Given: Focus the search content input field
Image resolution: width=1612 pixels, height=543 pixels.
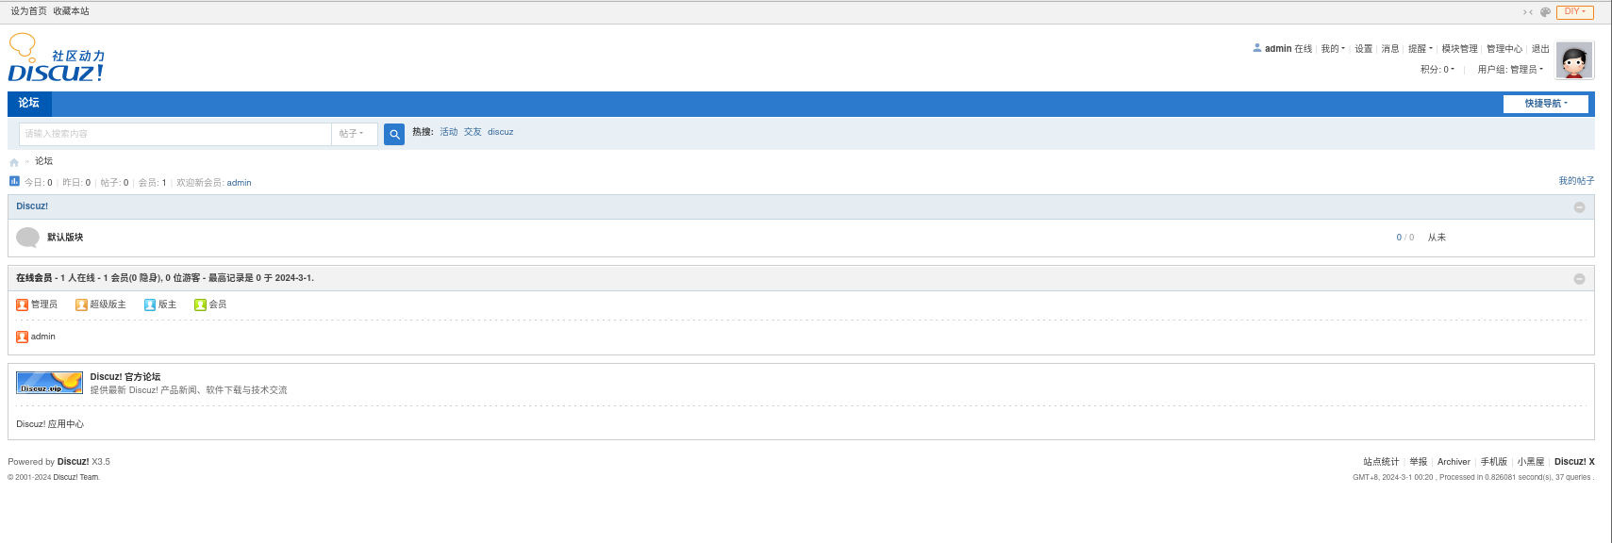Looking at the screenshot, I should coord(175,134).
